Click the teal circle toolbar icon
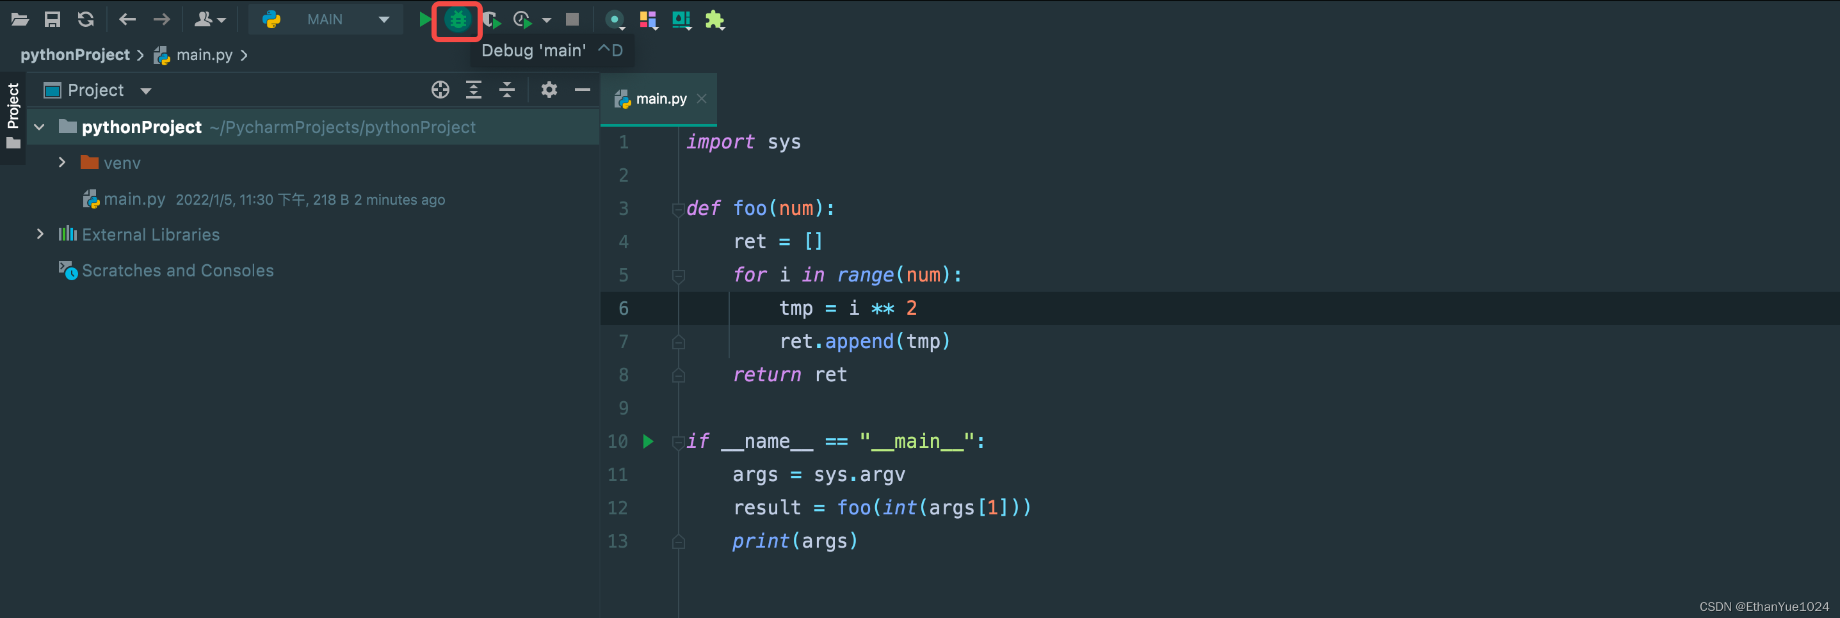 (614, 20)
